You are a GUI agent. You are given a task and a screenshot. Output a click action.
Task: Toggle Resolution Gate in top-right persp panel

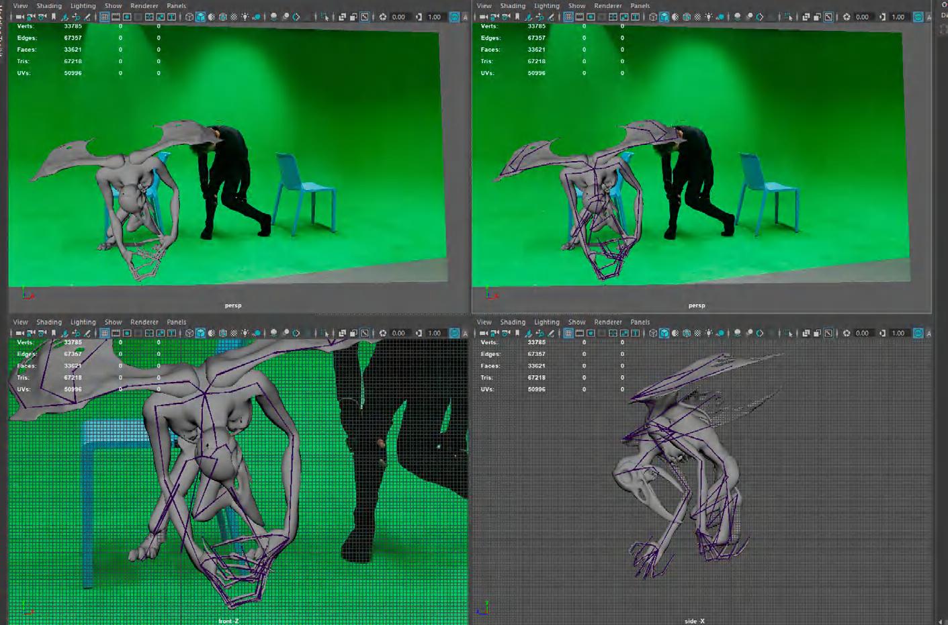[591, 17]
